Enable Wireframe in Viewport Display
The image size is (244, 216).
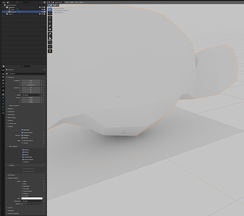pyautogui.click(x=22, y=186)
